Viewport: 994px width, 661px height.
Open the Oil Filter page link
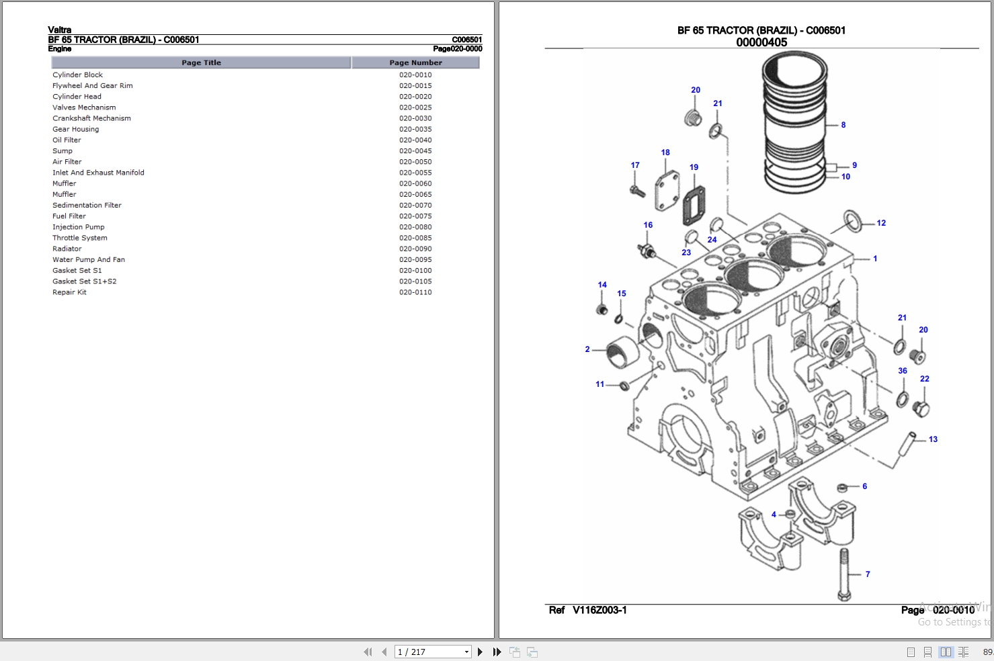coord(66,140)
